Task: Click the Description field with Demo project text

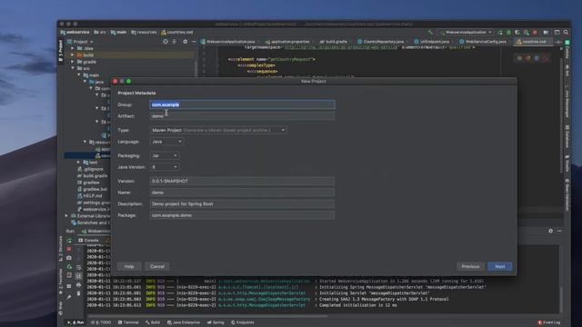Action: (x=242, y=203)
